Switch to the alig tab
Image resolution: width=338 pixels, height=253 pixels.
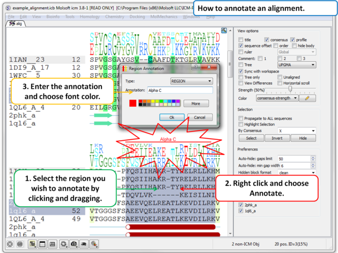coord(16,24)
